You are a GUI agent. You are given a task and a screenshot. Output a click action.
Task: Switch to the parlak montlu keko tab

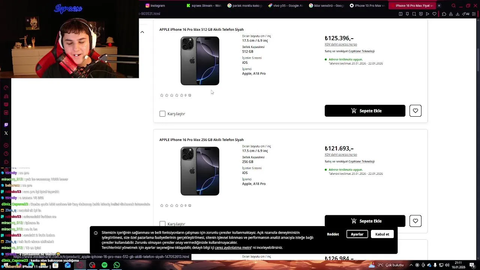click(245, 6)
